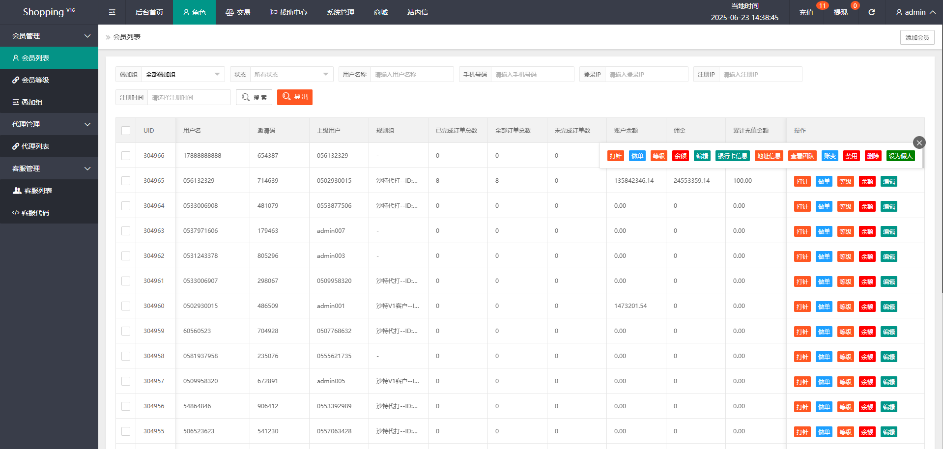
Task: Click the 提现 withdrawal notification item
Action: (840, 12)
